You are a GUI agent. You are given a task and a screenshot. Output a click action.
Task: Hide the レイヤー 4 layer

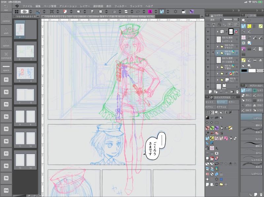click(208, 39)
